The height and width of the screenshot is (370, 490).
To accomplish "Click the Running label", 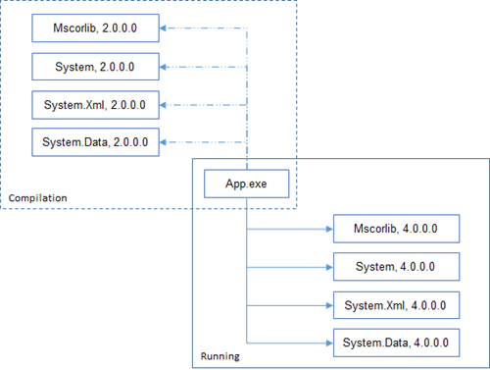I will click(x=220, y=356).
